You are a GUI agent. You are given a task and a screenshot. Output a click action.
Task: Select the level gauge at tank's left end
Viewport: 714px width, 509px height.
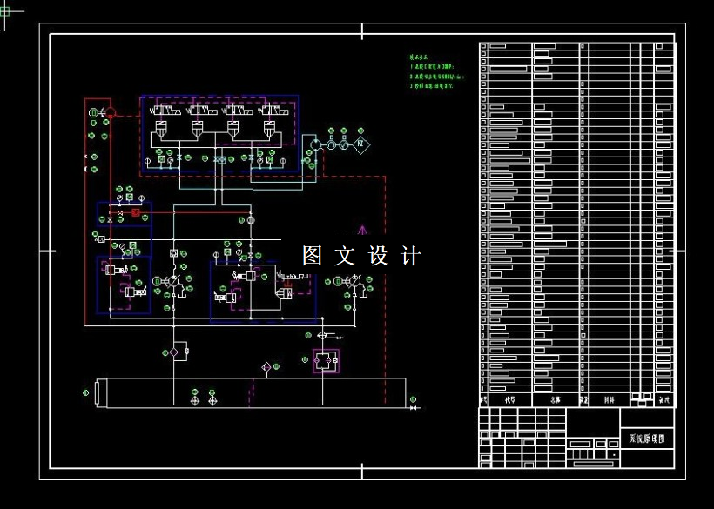(97, 392)
